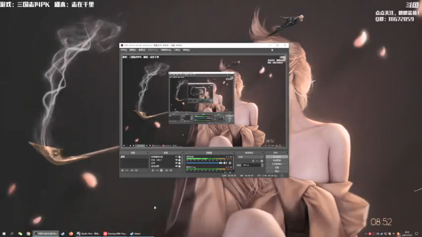The width and height of the screenshot is (422, 237).
Task: Open Windows taskbar search
Action: pos(12,234)
